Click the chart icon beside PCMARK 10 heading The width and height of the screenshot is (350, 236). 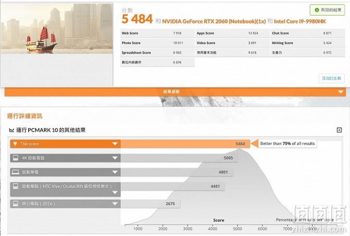[x=11, y=130]
